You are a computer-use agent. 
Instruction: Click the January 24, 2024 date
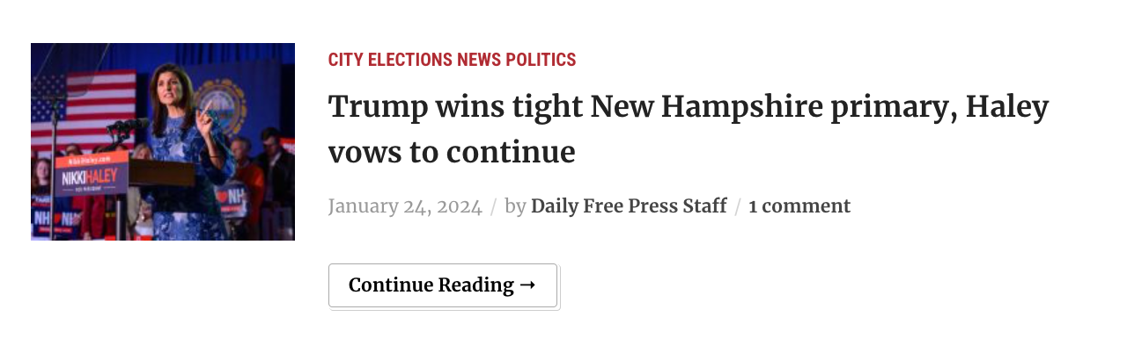pos(405,206)
